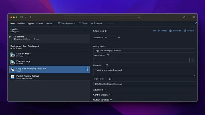
Task: Show Contents info tooltip
Action: pyautogui.click(x=107, y=65)
